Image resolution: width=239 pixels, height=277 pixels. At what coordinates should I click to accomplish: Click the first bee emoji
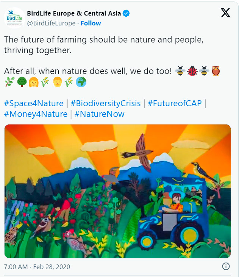180,71
